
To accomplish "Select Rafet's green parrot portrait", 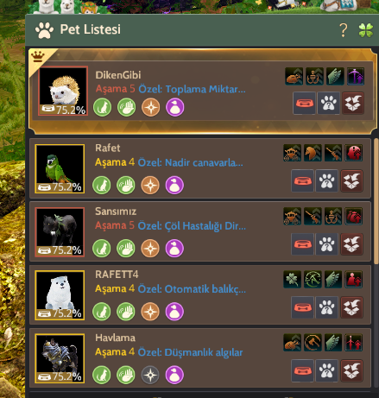I will pos(60,168).
